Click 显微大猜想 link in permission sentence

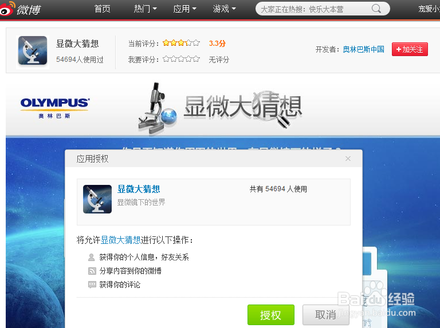[x=121, y=240]
